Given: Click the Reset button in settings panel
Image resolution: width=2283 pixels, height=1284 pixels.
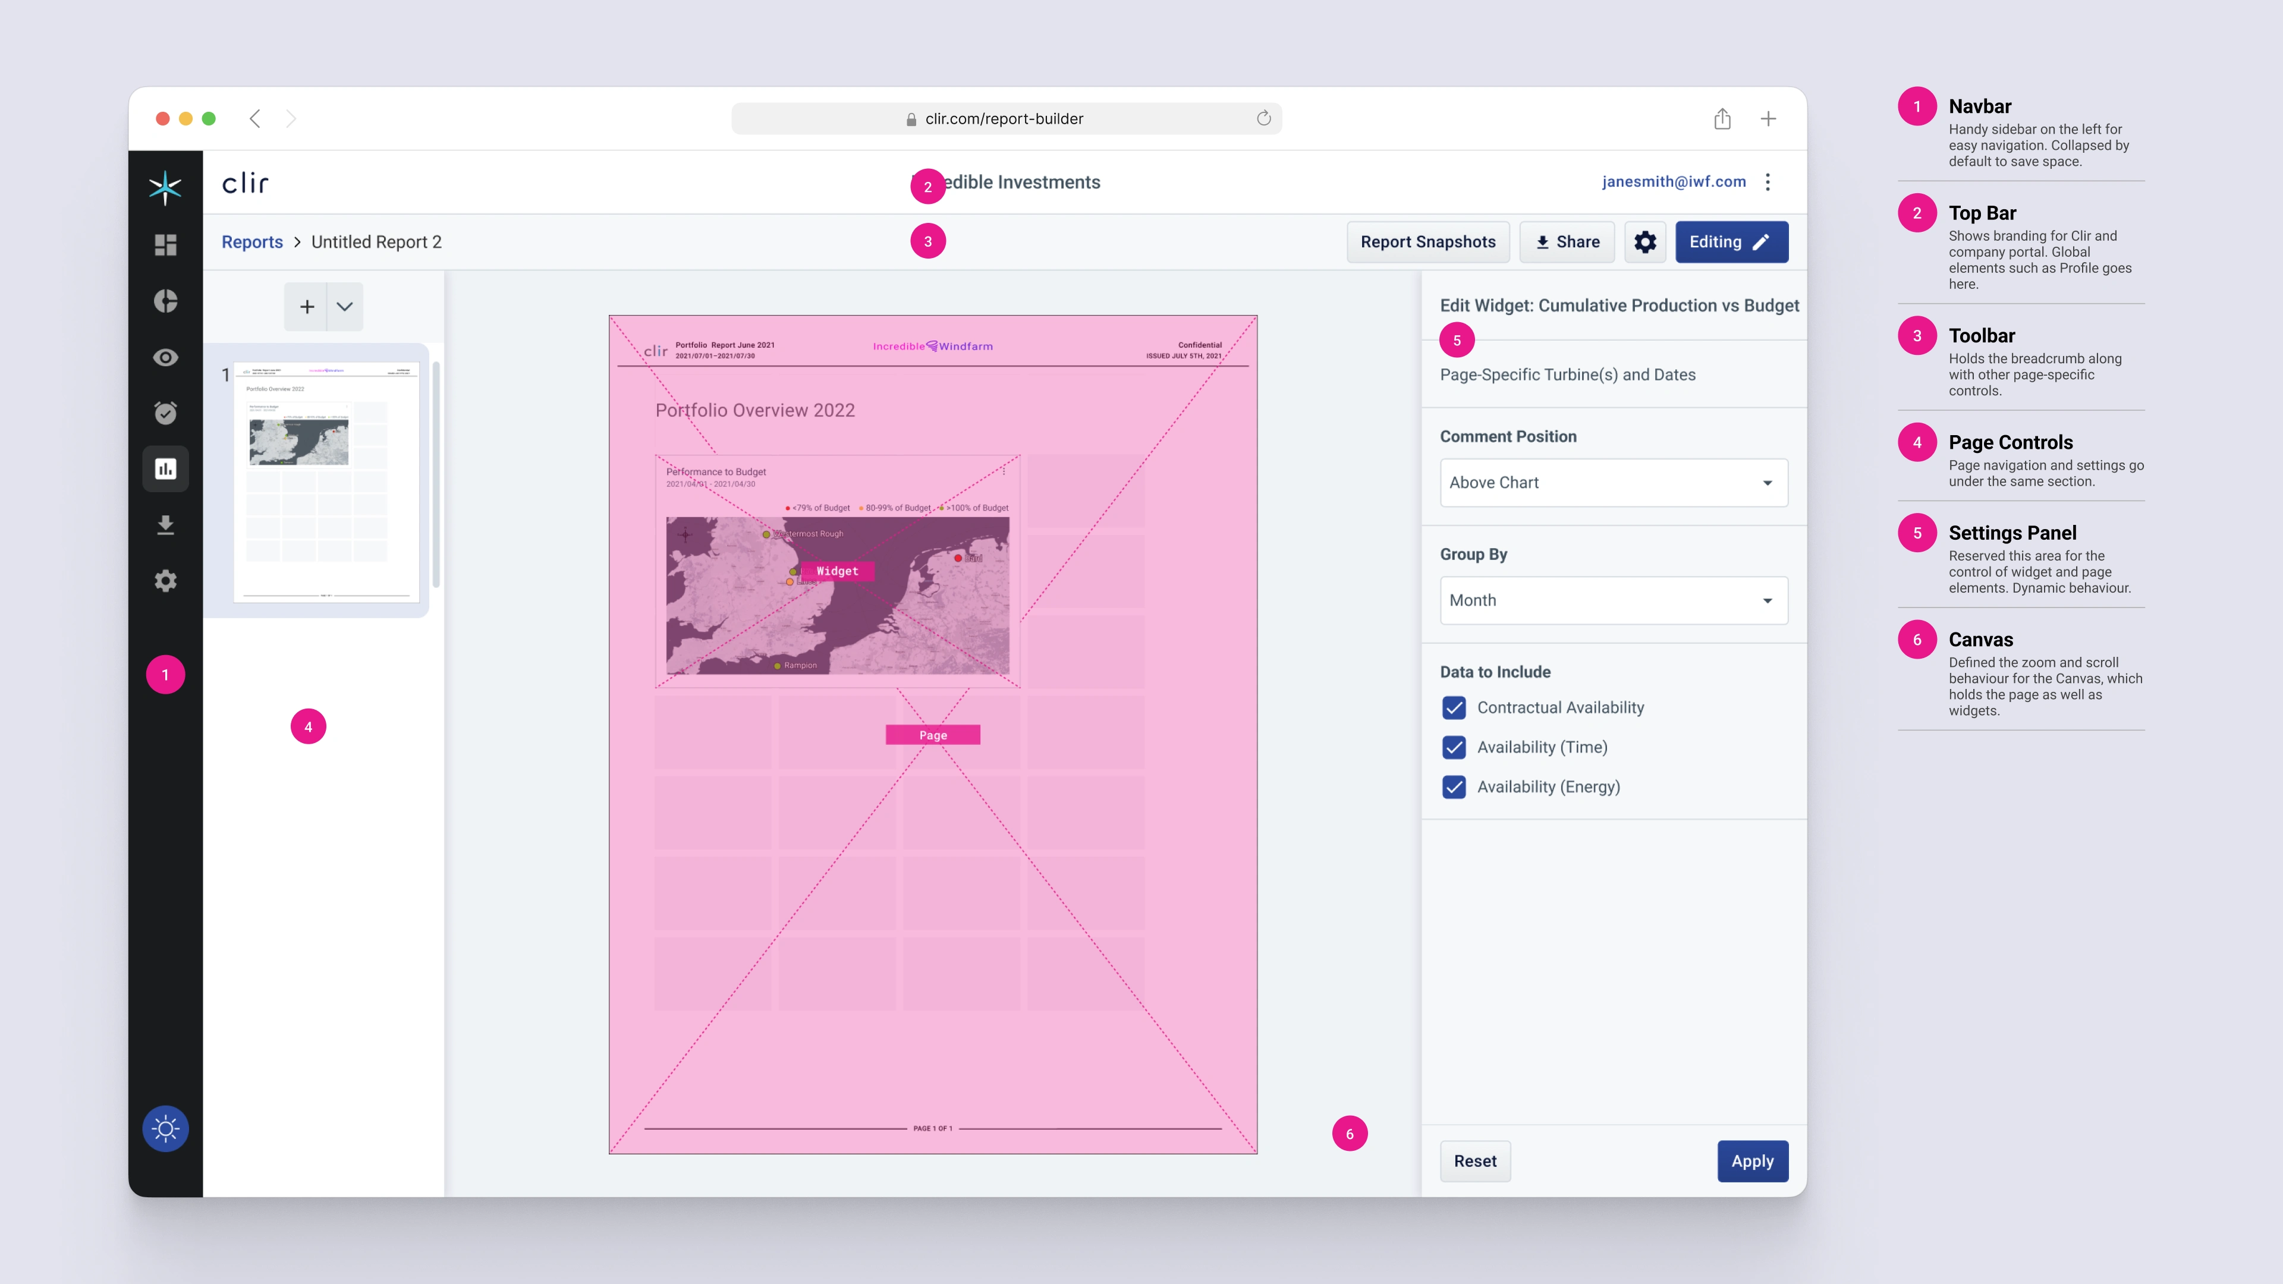Looking at the screenshot, I should (x=1476, y=1160).
